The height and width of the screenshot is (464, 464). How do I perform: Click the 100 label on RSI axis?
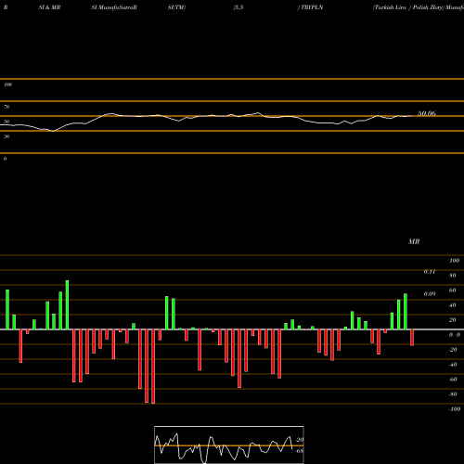pyautogui.click(x=8, y=84)
